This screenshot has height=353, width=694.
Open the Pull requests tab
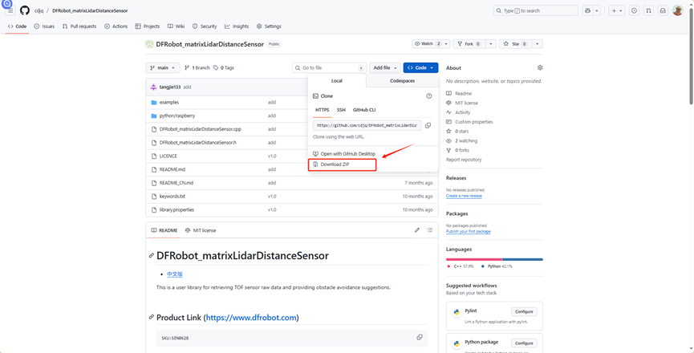(x=79, y=26)
